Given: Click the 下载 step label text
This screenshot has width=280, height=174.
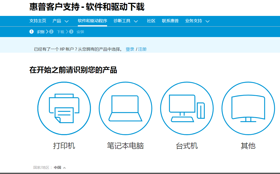Looking at the screenshot, I should 61,31.
